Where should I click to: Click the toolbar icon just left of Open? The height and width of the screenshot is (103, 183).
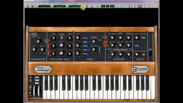pyautogui.click(x=150, y=7)
